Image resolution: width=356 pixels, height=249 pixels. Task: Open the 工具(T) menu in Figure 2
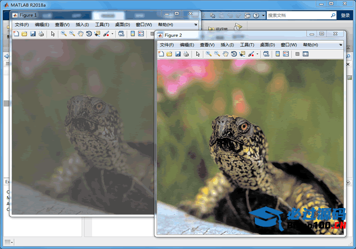(x=247, y=45)
